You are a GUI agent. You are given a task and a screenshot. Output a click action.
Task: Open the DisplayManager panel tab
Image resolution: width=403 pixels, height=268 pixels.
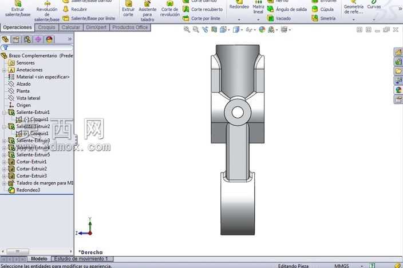click(49, 39)
